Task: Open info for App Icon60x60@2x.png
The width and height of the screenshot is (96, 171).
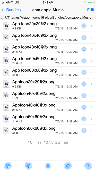Action: click(84, 61)
